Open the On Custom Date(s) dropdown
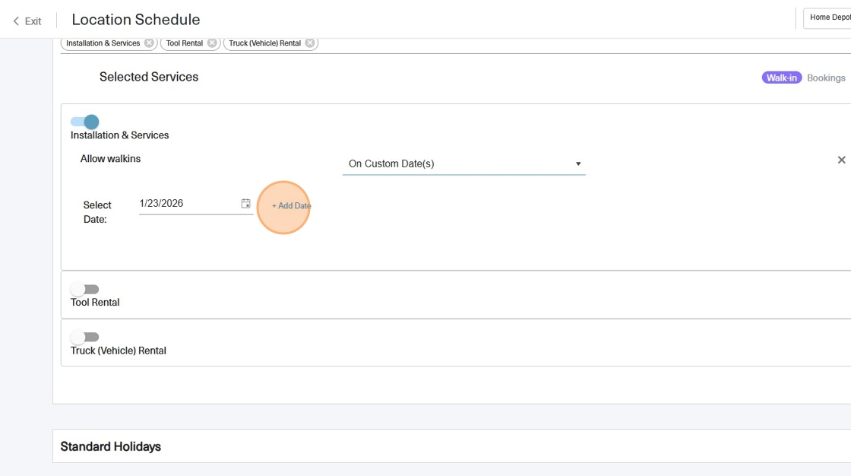 click(x=463, y=163)
